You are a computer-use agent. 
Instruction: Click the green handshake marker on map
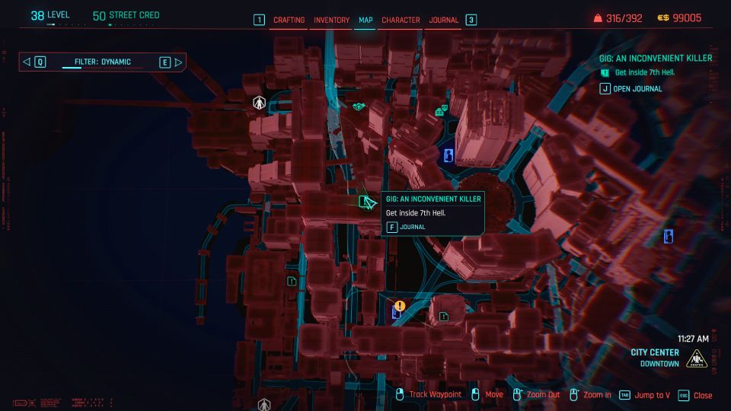tap(358, 107)
